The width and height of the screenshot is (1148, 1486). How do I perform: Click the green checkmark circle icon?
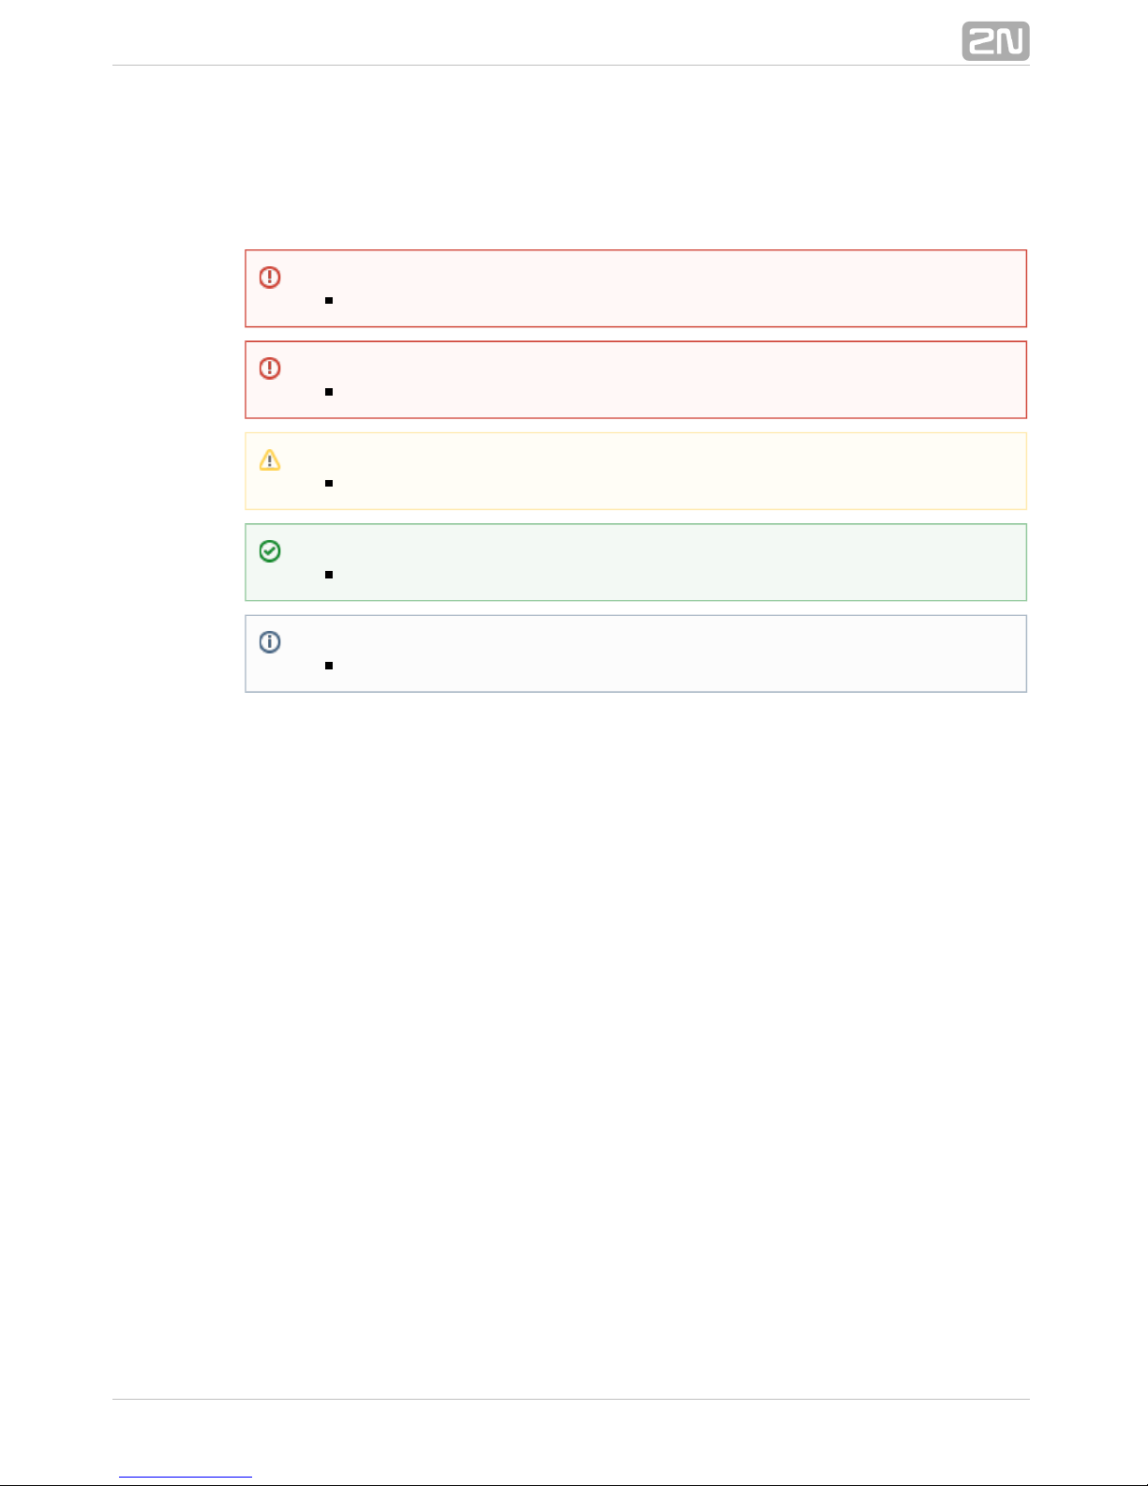coord(270,550)
